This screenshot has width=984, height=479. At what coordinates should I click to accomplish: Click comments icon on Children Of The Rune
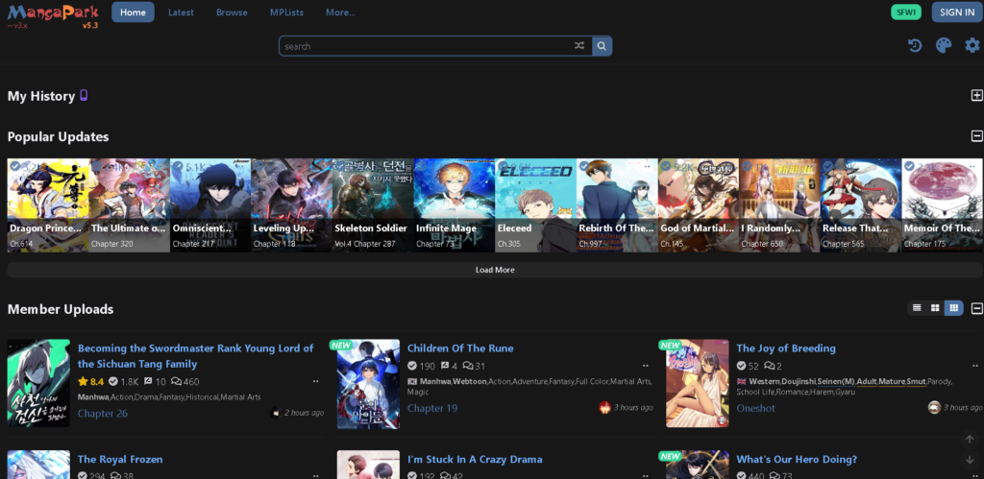pos(468,366)
